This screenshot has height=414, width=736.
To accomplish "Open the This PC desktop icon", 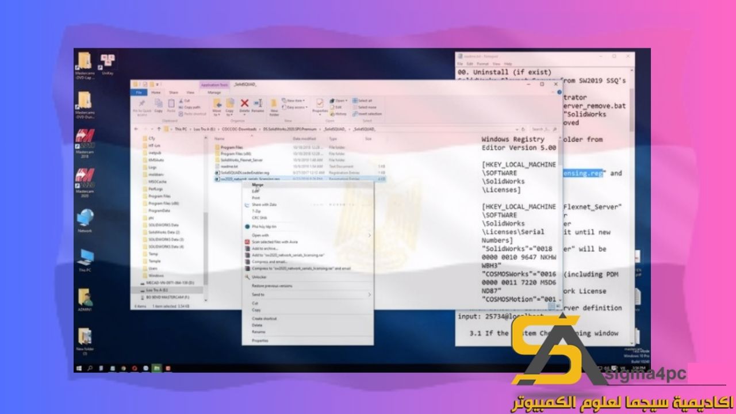I will point(85,260).
